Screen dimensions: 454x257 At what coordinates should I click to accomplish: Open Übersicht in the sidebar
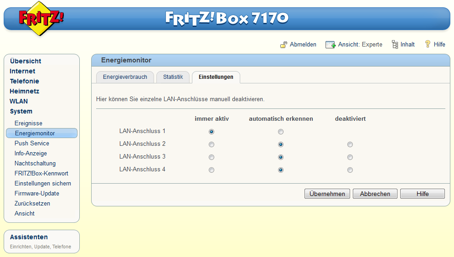[x=26, y=61]
